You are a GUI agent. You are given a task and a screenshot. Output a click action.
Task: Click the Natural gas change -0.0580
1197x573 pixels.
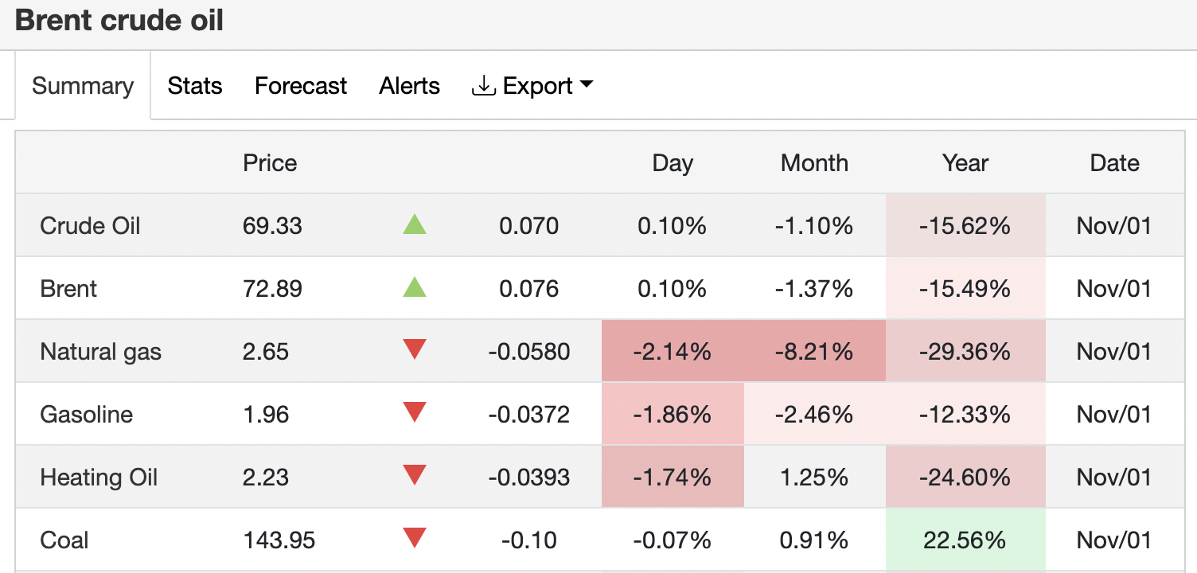click(529, 352)
